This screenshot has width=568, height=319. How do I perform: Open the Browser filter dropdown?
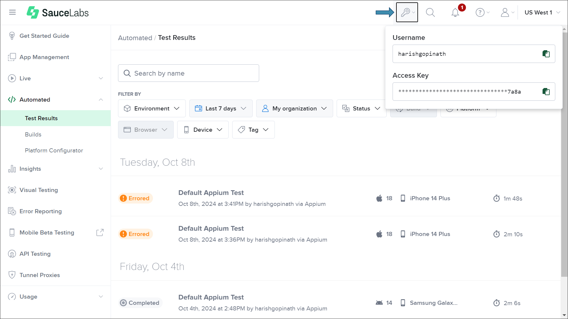146,130
